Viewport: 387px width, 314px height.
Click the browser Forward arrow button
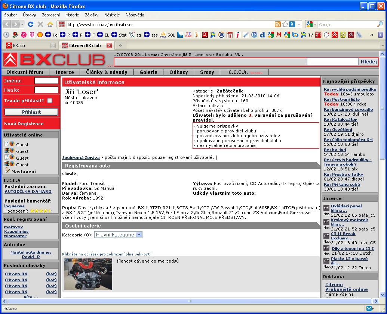point(15,24)
